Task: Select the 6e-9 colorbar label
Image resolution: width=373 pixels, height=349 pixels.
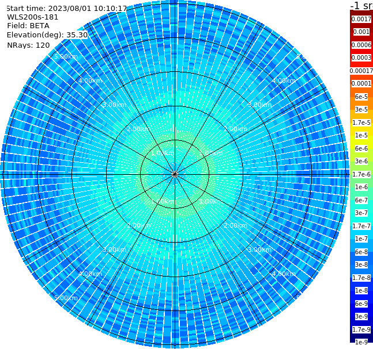Action: pos(361,304)
